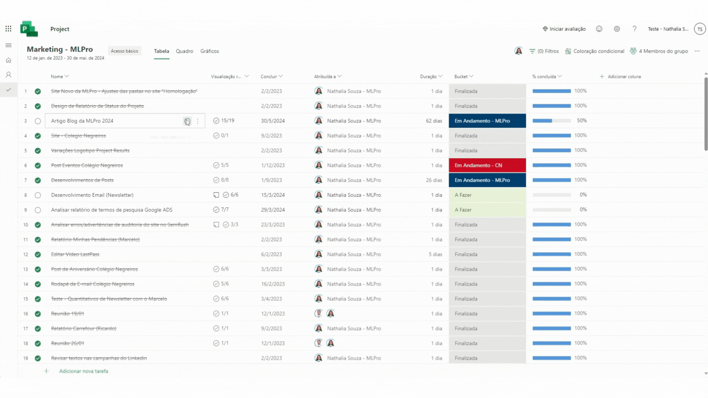
Task: Click 62 dias duration cell
Action: point(434,121)
